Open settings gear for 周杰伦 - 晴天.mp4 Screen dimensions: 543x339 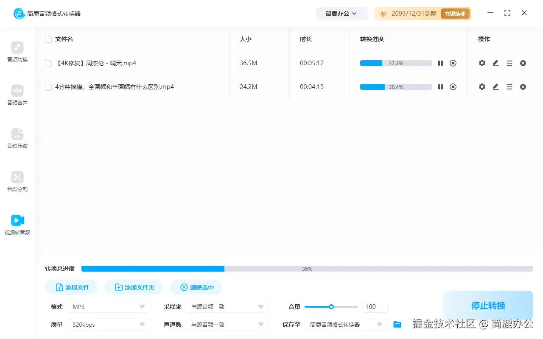pos(482,63)
